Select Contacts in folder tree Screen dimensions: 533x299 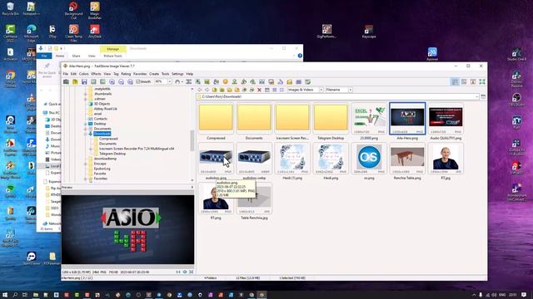100,119
